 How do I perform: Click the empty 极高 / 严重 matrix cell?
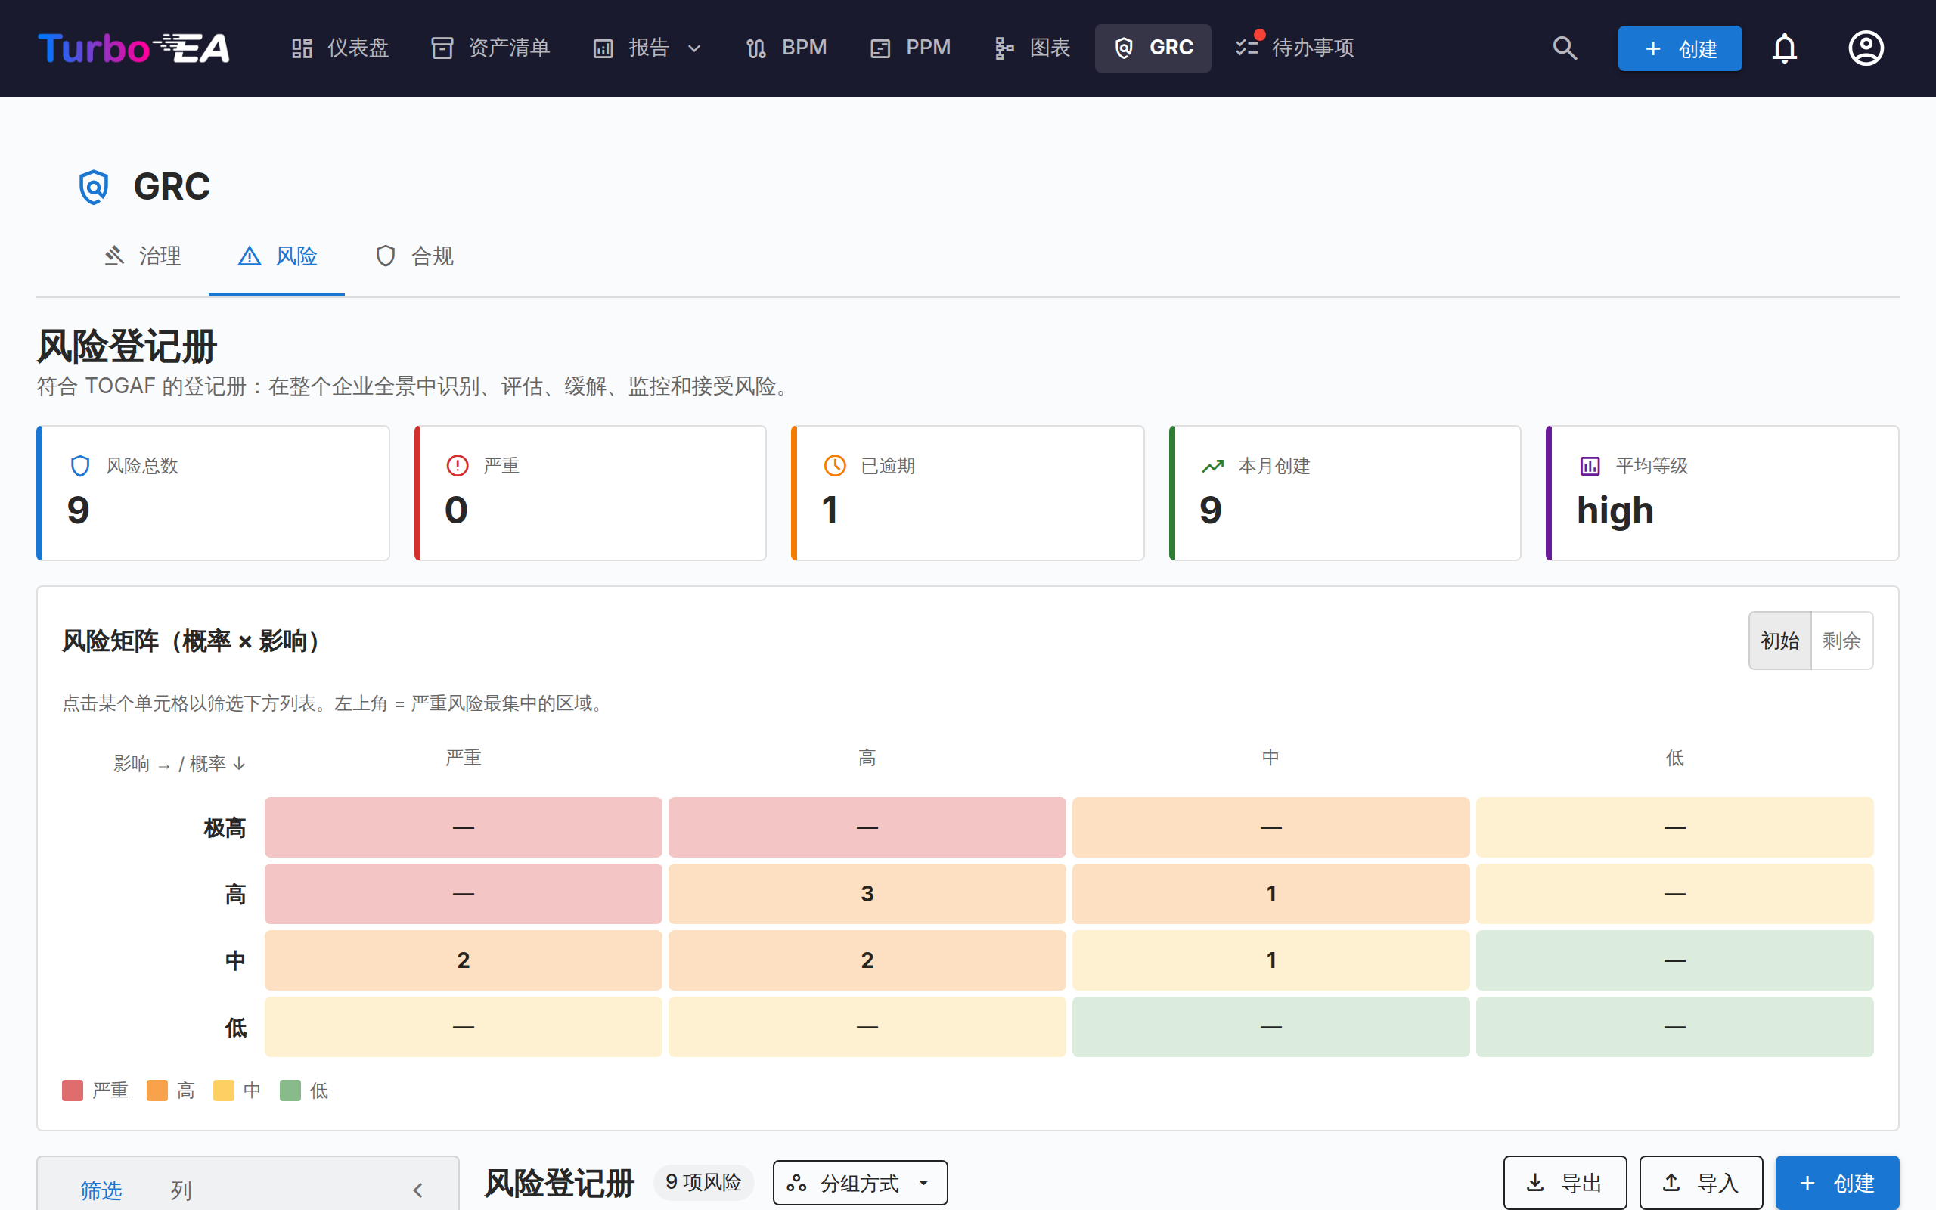(x=463, y=827)
